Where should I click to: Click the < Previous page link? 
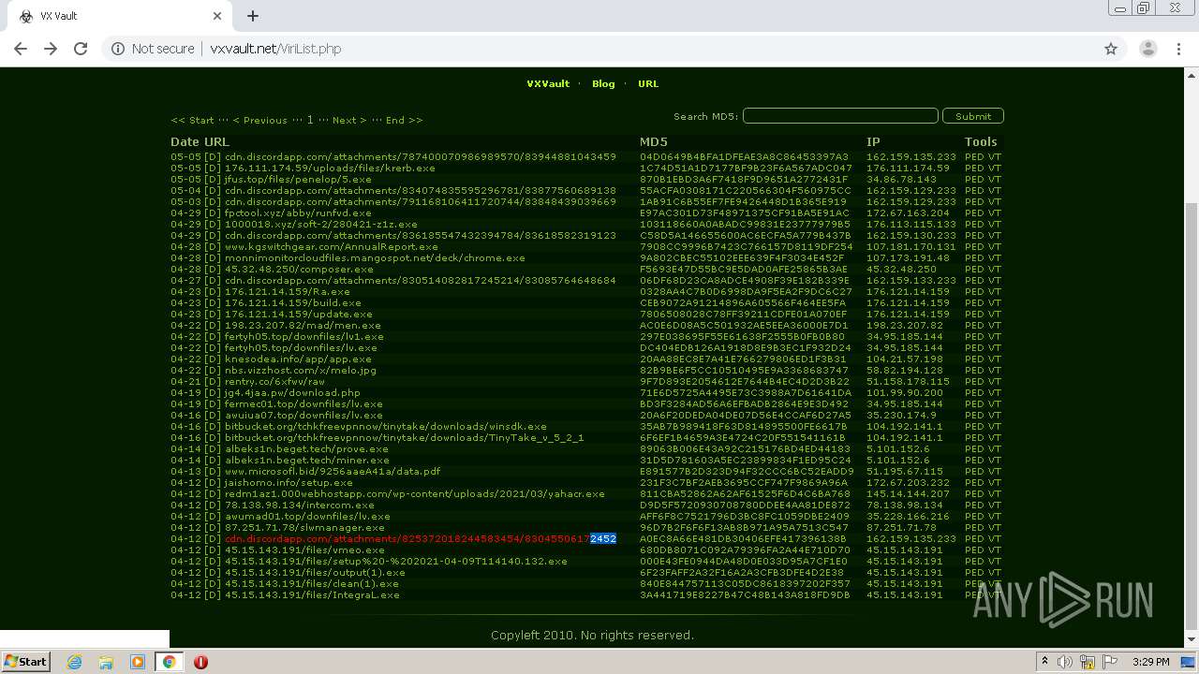coord(259,120)
